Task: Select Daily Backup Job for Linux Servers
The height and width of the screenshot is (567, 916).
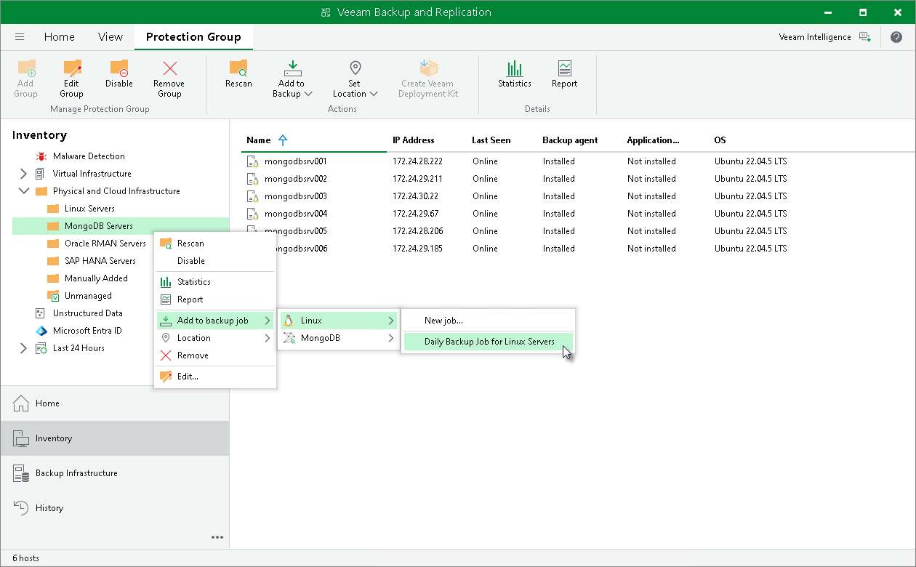Action: (489, 342)
